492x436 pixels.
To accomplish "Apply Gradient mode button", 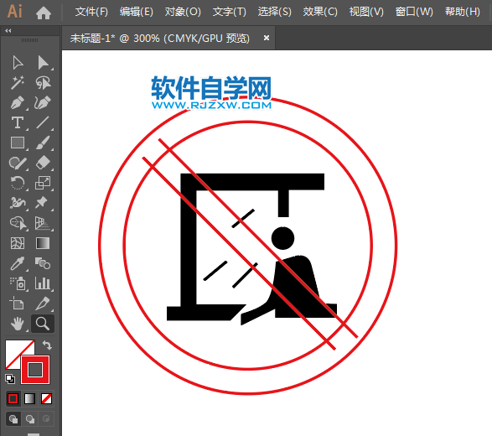I will click(x=29, y=399).
